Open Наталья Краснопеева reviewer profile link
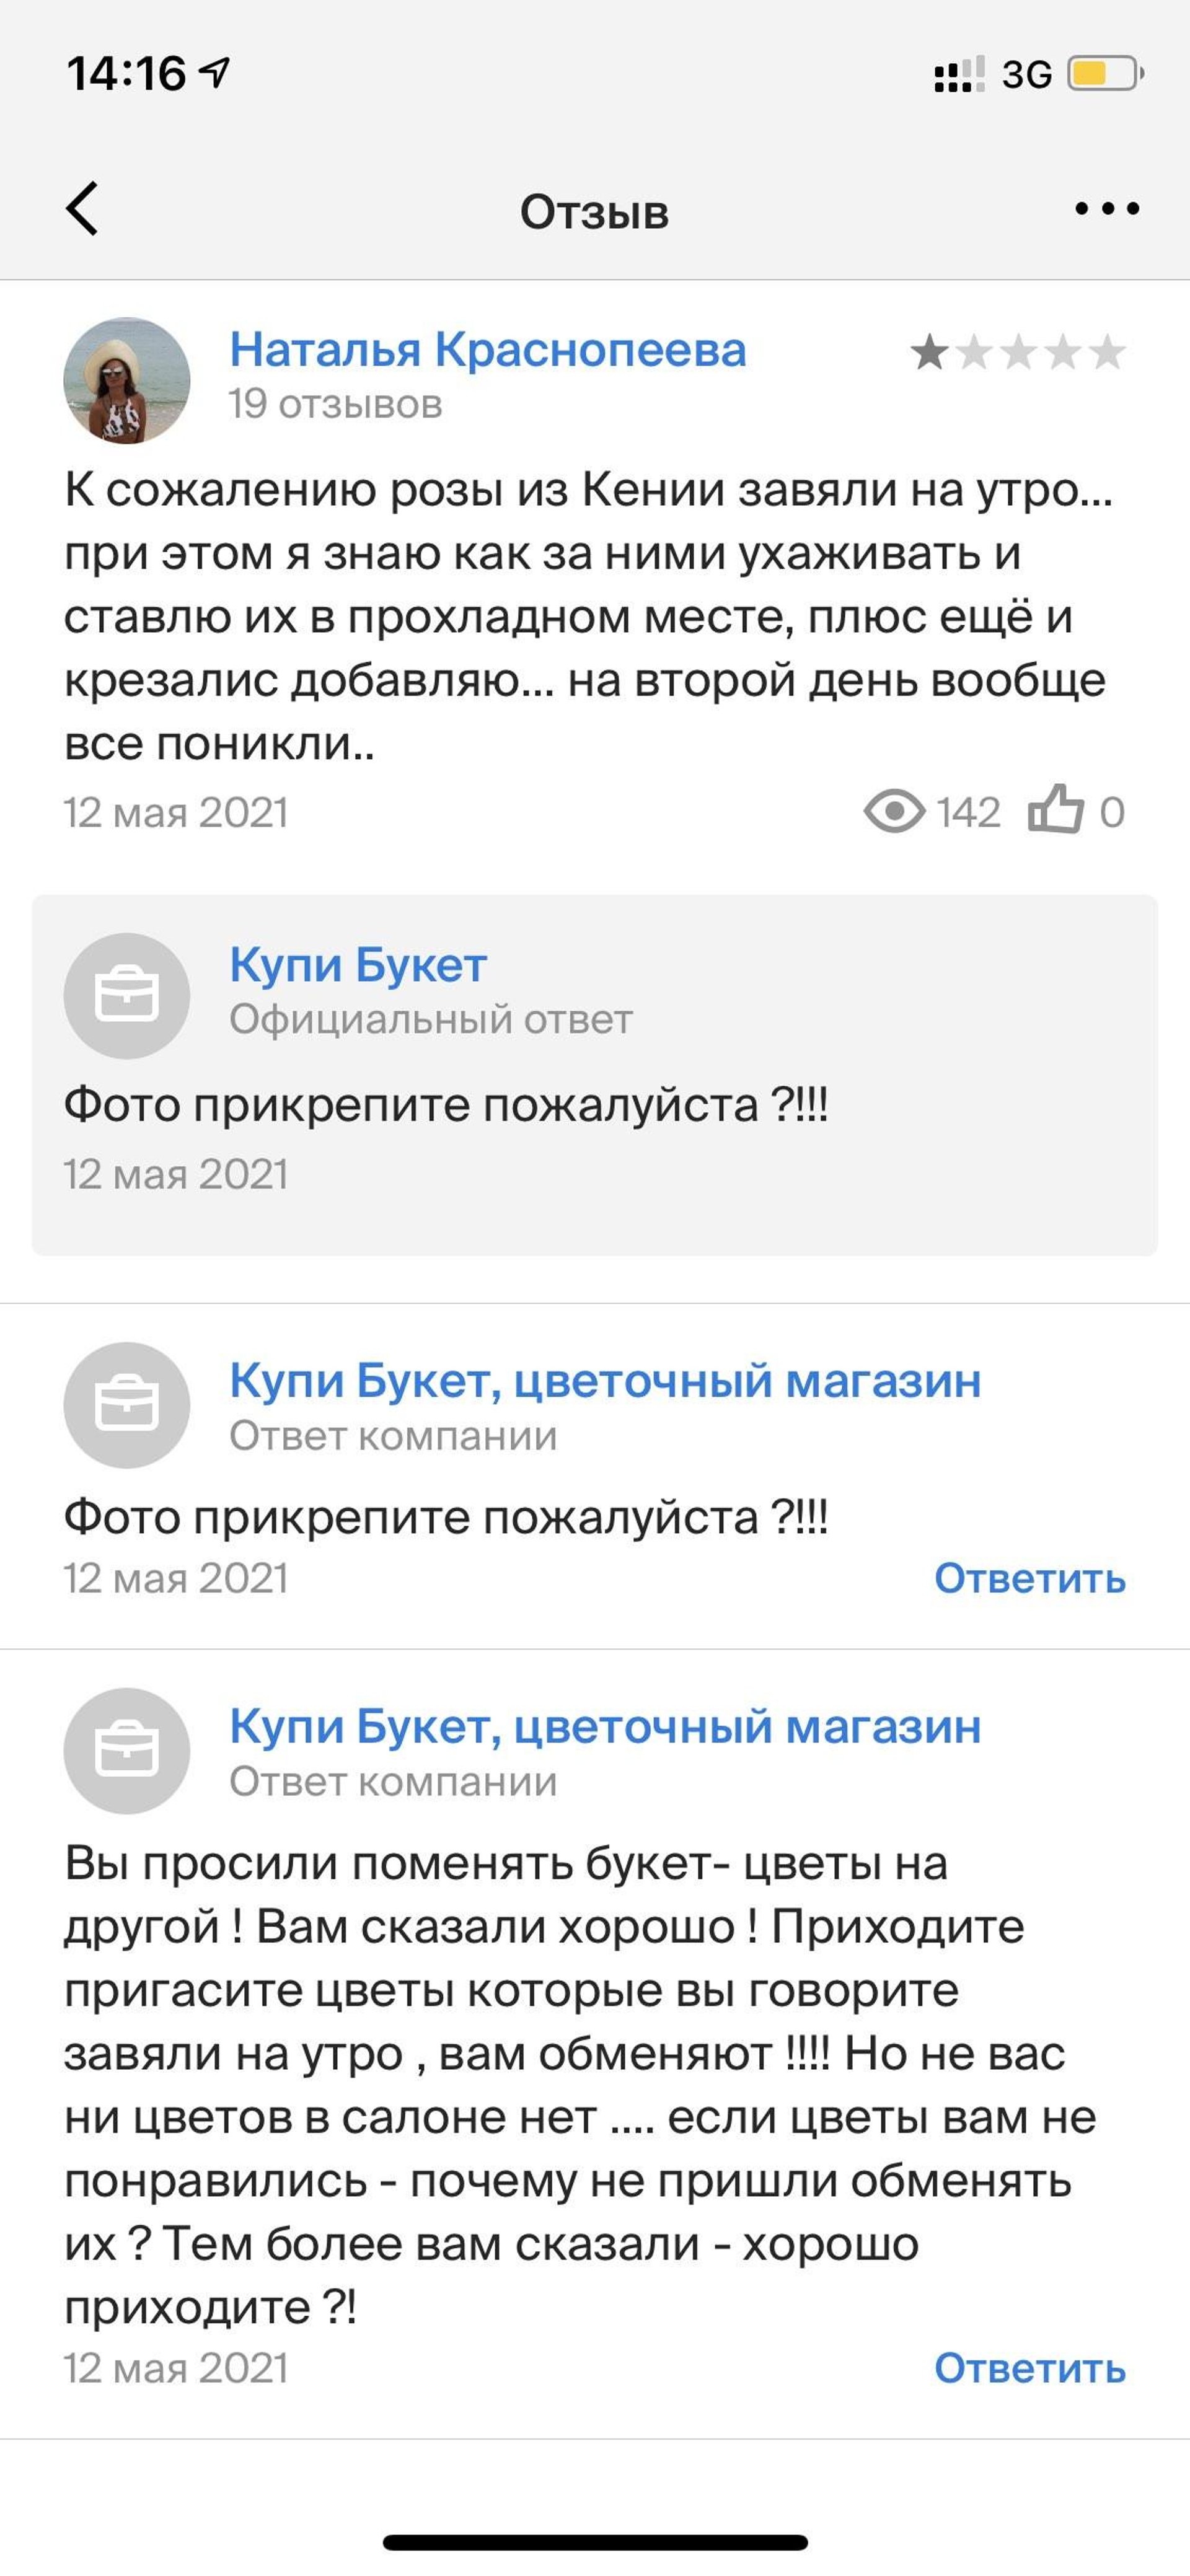Viewport: 1190px width, 2576px height. pyautogui.click(x=488, y=350)
